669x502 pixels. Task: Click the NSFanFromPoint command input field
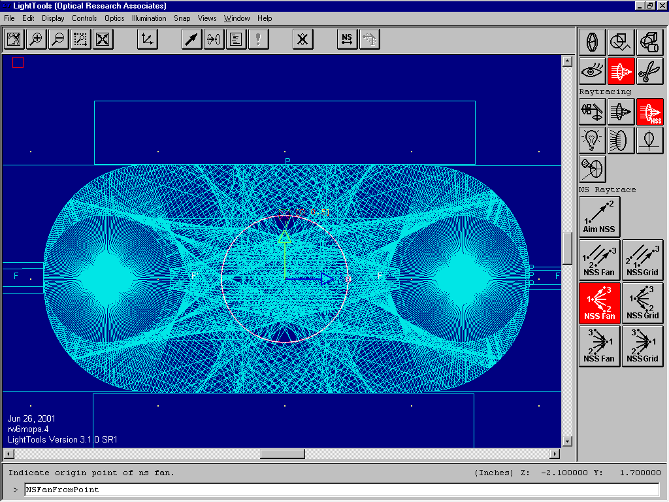(x=341, y=490)
